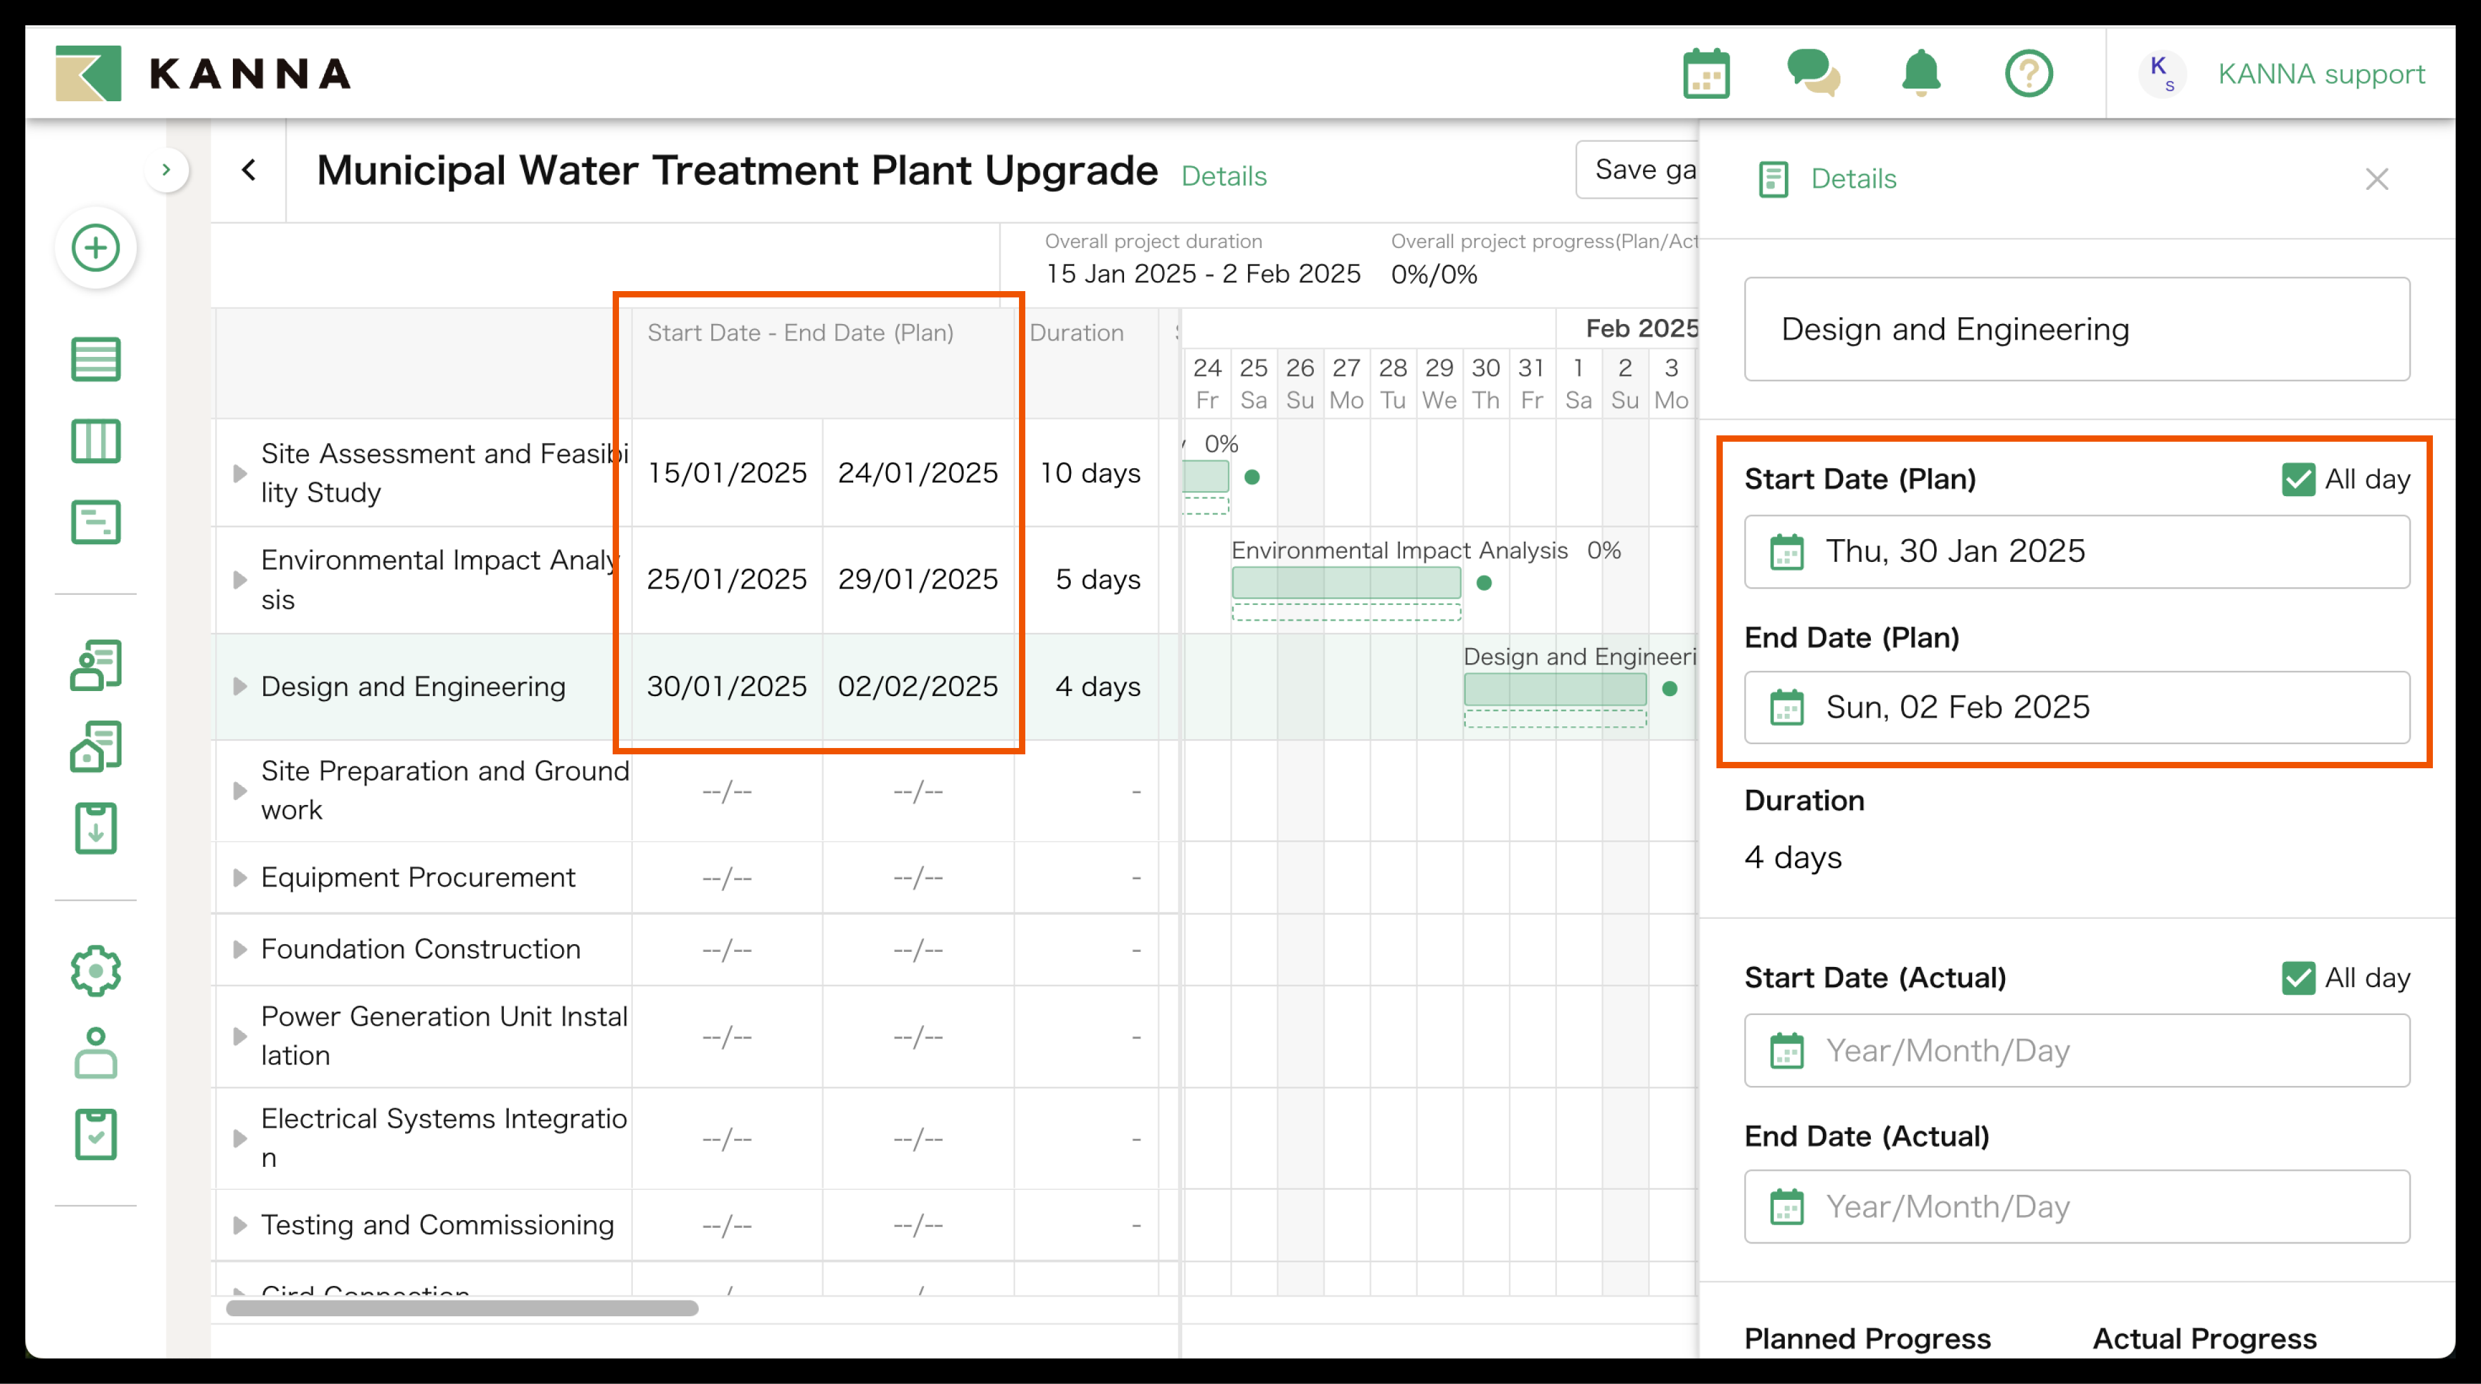
Task: Open the settings gear in left sidebar
Action: (96, 971)
